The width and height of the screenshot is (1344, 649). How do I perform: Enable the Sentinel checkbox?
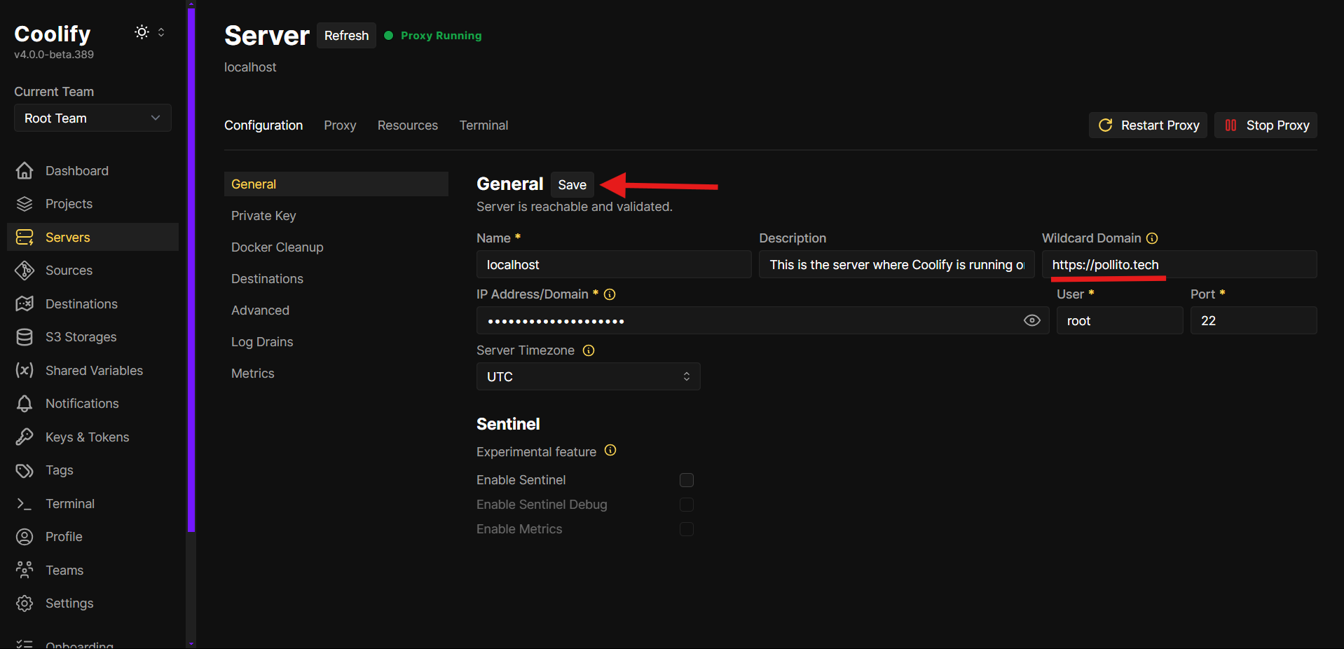[687, 480]
